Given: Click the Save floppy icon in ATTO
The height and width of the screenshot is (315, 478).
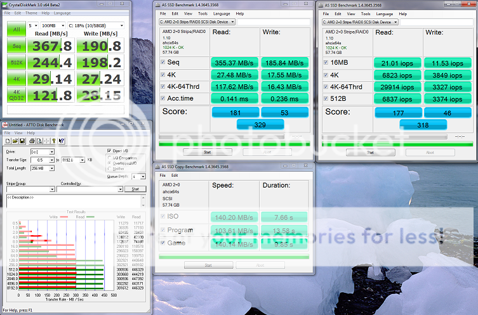Looking at the screenshot, I should click(x=20, y=140).
